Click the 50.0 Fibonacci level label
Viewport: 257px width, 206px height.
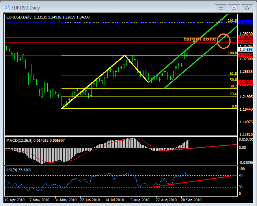click(x=233, y=80)
